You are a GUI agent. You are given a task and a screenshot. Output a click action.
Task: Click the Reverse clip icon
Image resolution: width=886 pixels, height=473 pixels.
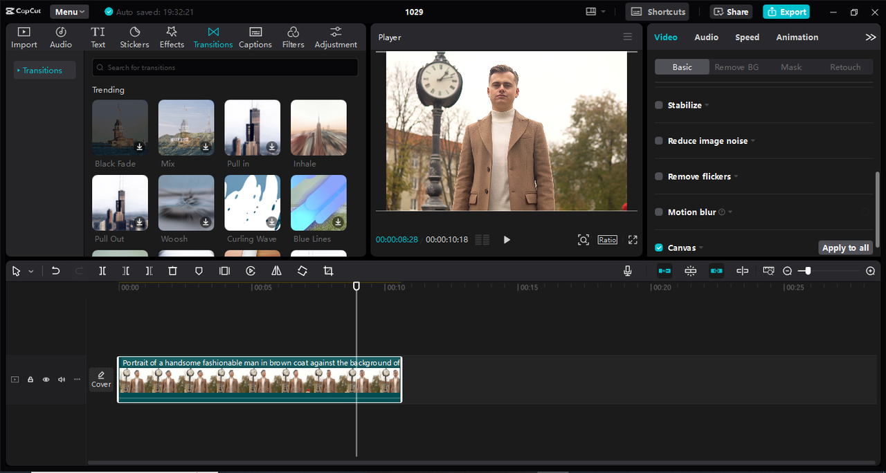[251, 271]
